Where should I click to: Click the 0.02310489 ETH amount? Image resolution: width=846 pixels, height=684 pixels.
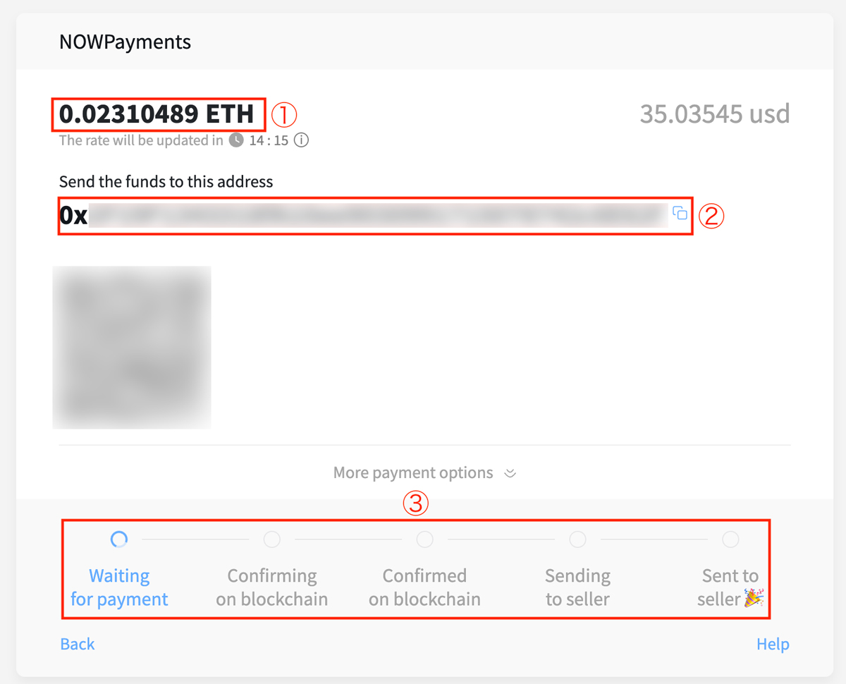point(157,114)
